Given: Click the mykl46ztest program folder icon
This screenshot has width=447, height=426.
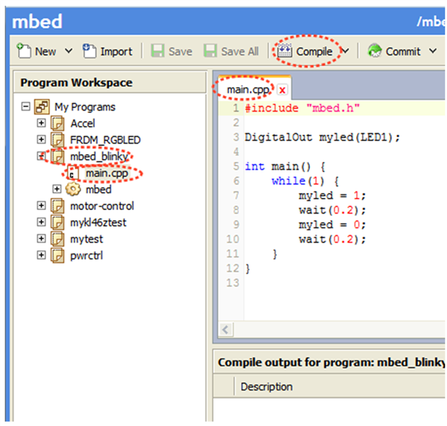Looking at the screenshot, I should click(x=57, y=222).
